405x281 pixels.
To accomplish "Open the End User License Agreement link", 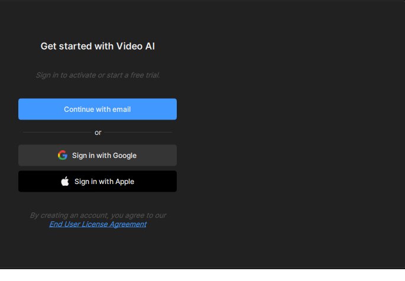I will click(x=98, y=224).
